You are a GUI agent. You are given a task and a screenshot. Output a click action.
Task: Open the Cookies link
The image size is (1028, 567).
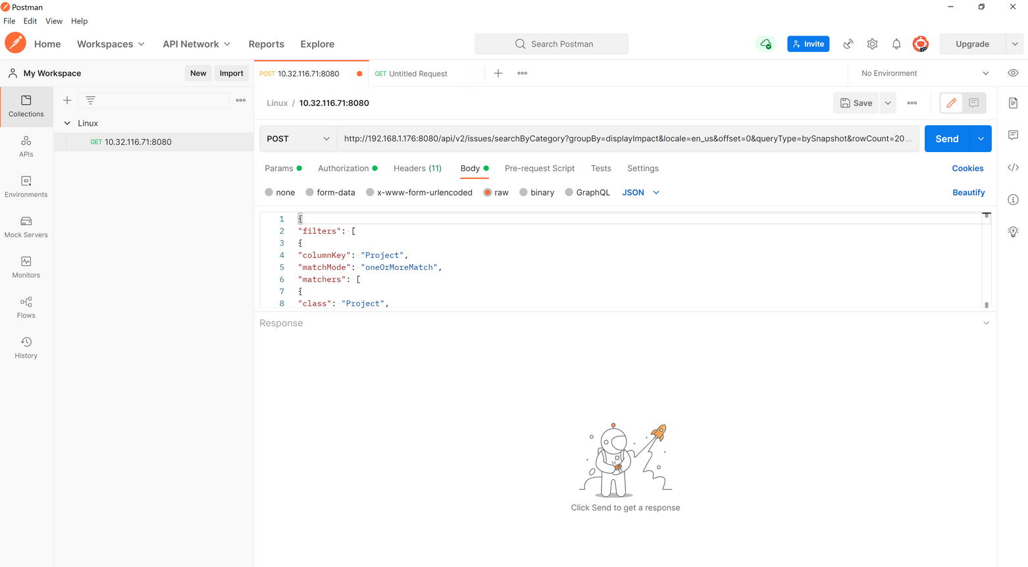967,169
